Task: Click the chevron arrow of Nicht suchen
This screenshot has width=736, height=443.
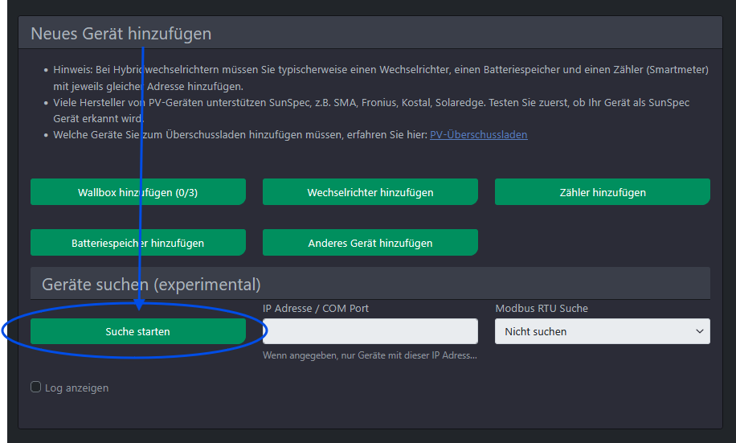Action: (700, 331)
